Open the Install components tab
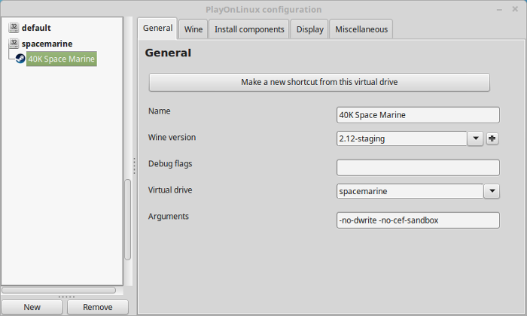Viewport: 527px width, 316px height. click(249, 29)
